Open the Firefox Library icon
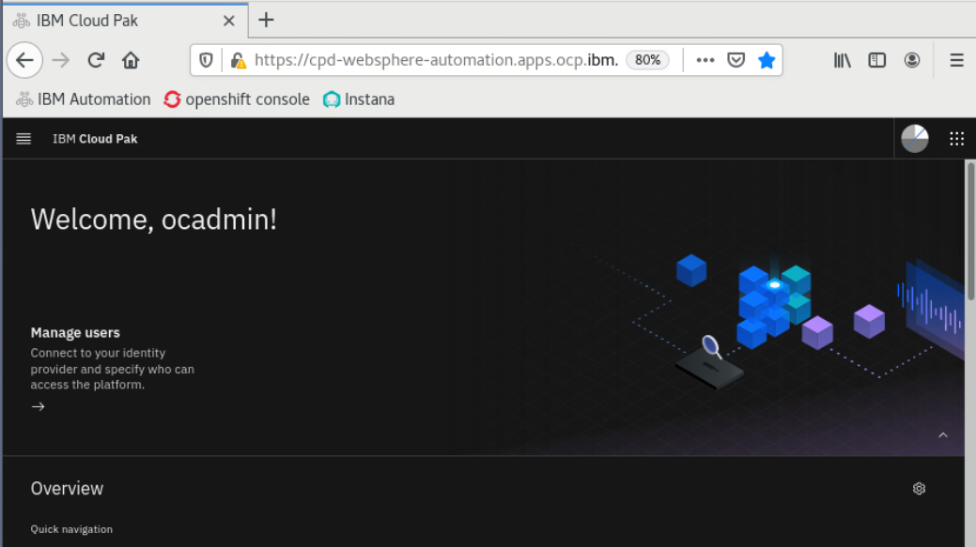This screenshot has width=976, height=547. click(841, 59)
